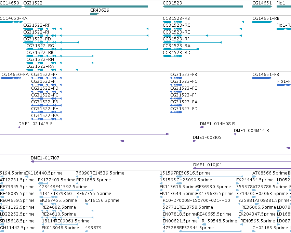Screen dimensions: 291x233
Task: Choose protein label CG31523-PB
Action: coord(184,75)
